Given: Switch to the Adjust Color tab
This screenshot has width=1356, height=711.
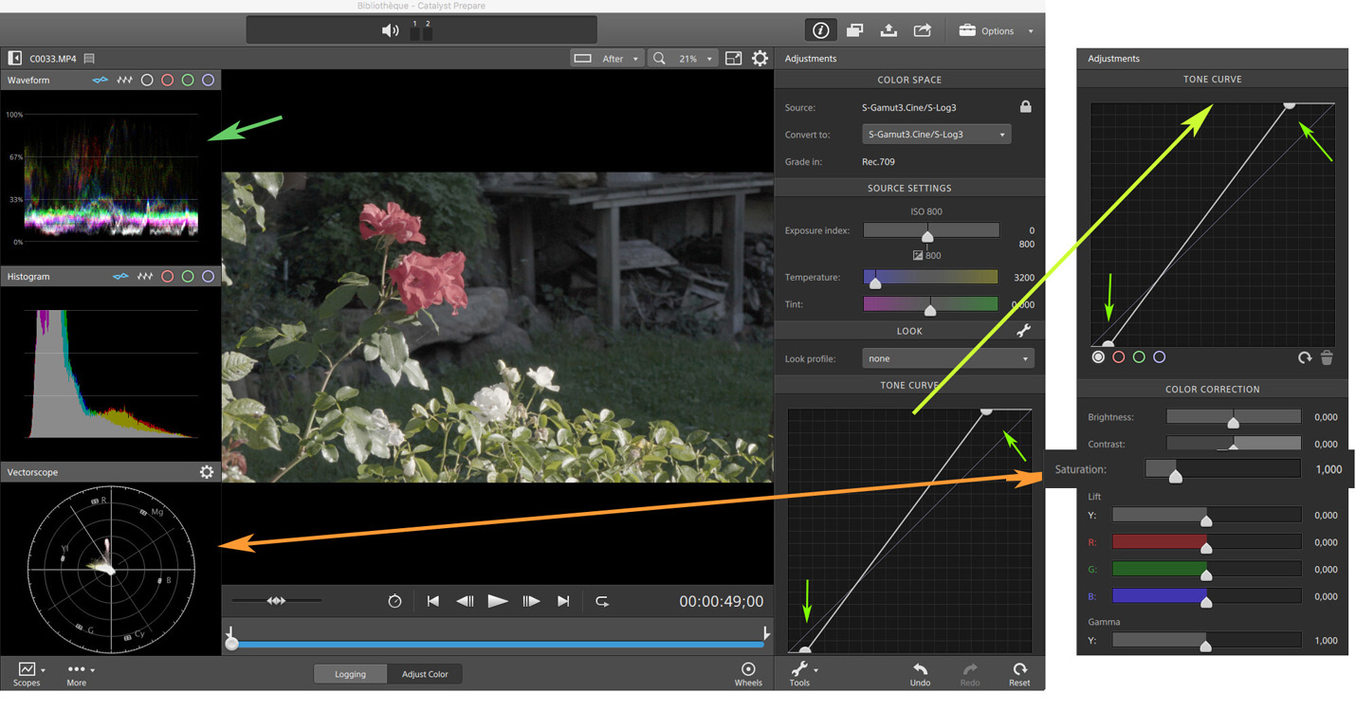Looking at the screenshot, I should pyautogui.click(x=425, y=674).
